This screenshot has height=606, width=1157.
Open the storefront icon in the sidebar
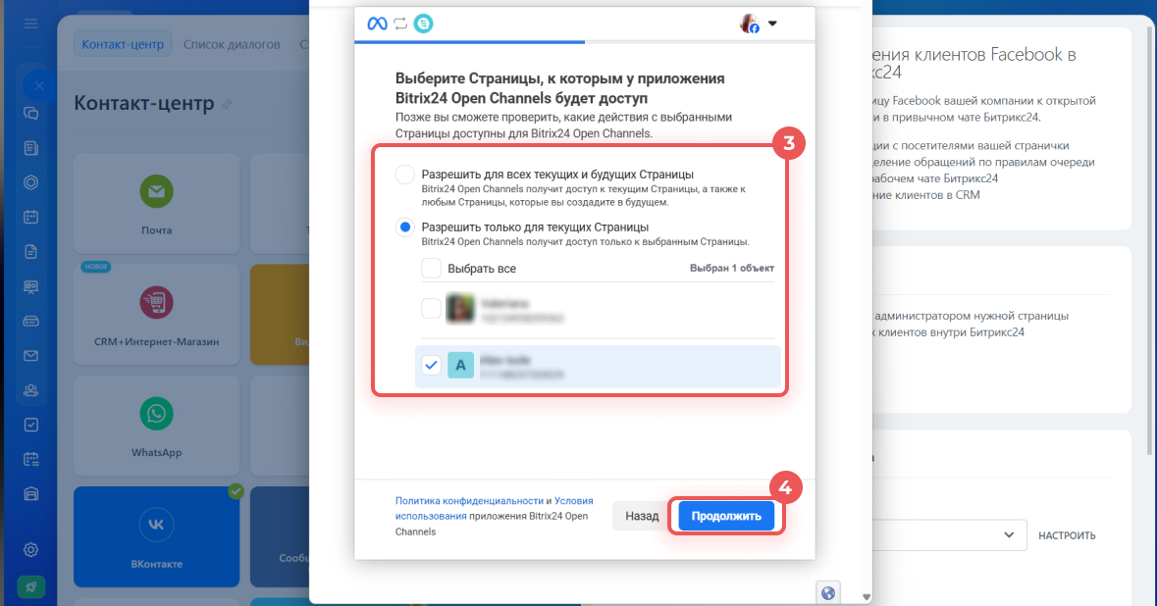click(31, 494)
